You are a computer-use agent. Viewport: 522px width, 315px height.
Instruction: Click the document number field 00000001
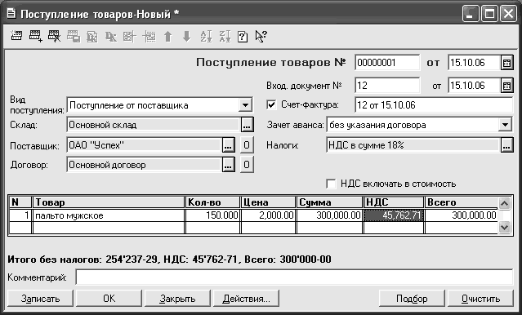(387, 63)
